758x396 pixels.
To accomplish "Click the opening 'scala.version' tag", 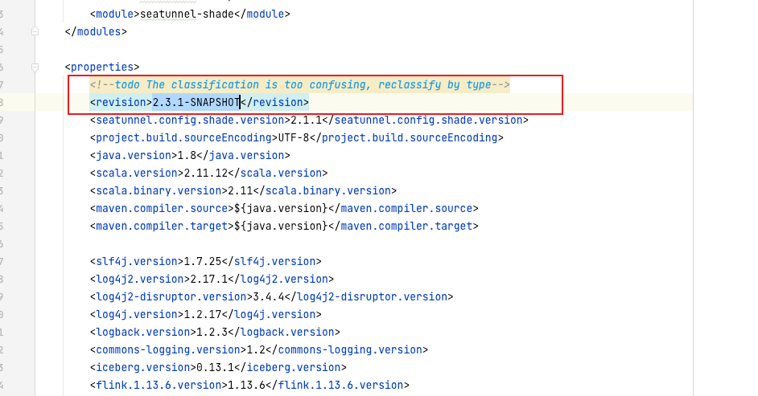I will pos(137,174).
